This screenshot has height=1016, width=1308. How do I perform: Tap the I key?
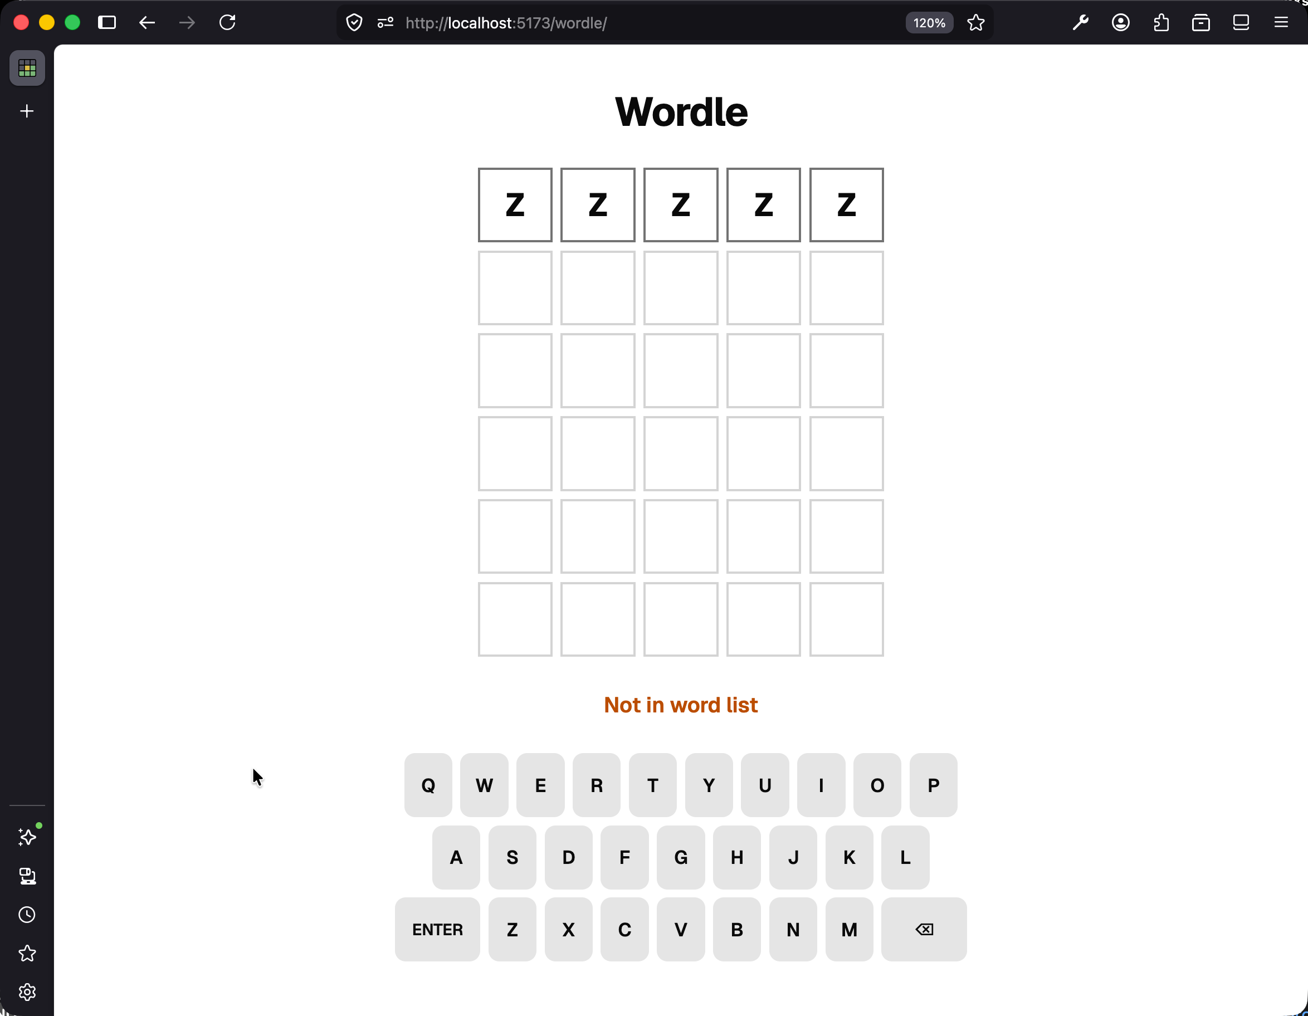821,785
